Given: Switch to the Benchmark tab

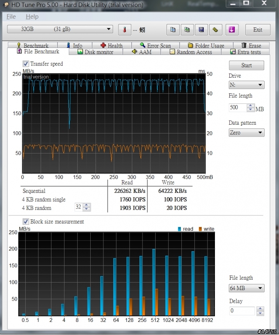Looking at the screenshot, I should tap(33, 45).
